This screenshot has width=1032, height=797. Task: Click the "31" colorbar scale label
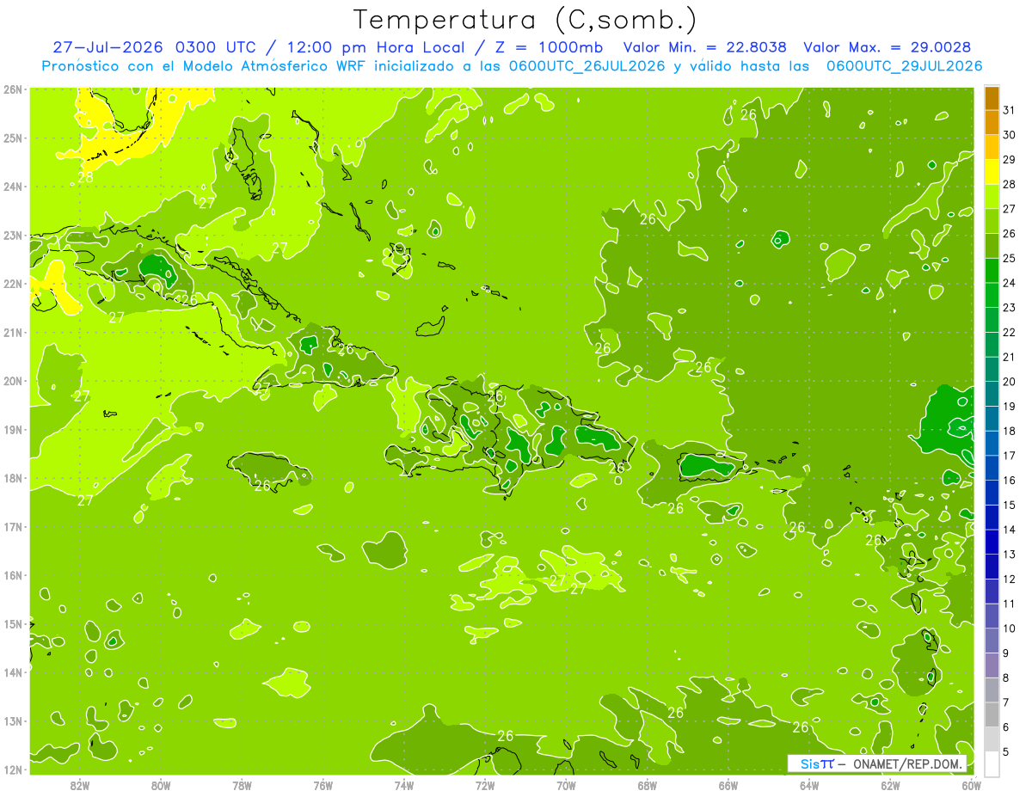click(1009, 110)
